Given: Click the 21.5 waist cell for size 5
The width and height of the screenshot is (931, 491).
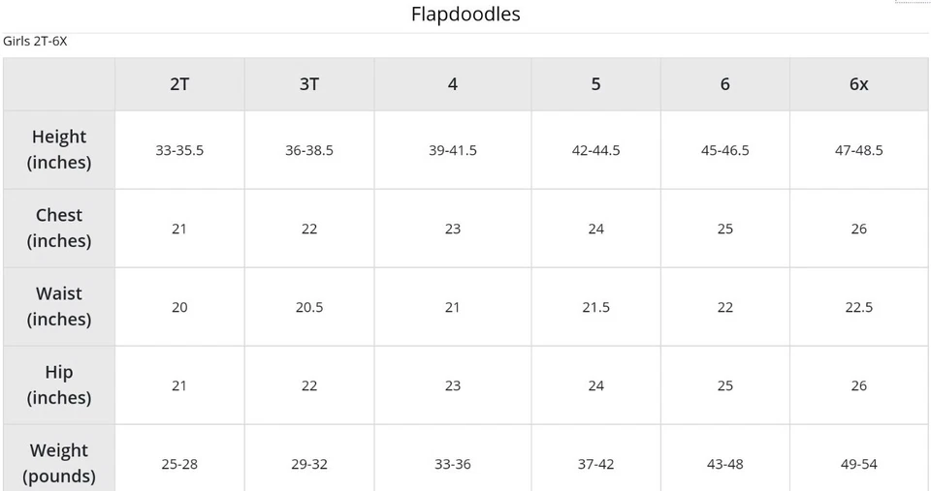Looking at the screenshot, I should (595, 308).
